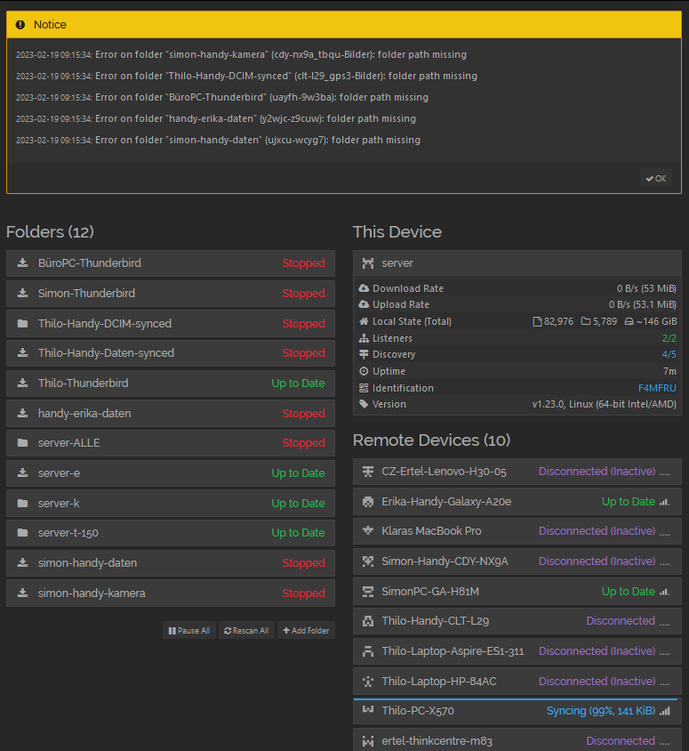This screenshot has height=751, width=689.
Task: Expand the server-e folder row
Action: pyautogui.click(x=171, y=473)
